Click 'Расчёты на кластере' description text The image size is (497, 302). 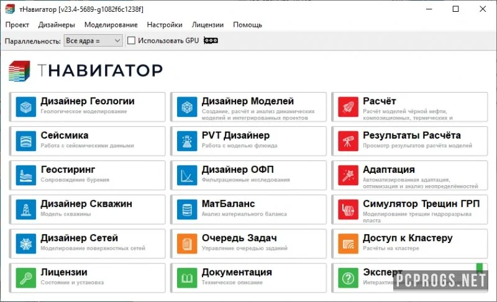click(x=391, y=249)
